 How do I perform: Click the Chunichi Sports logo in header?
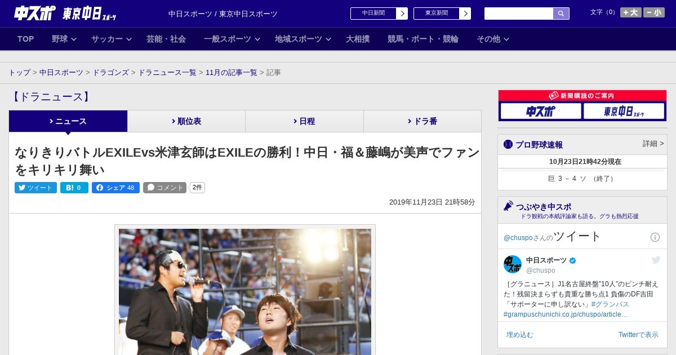pyautogui.click(x=35, y=13)
